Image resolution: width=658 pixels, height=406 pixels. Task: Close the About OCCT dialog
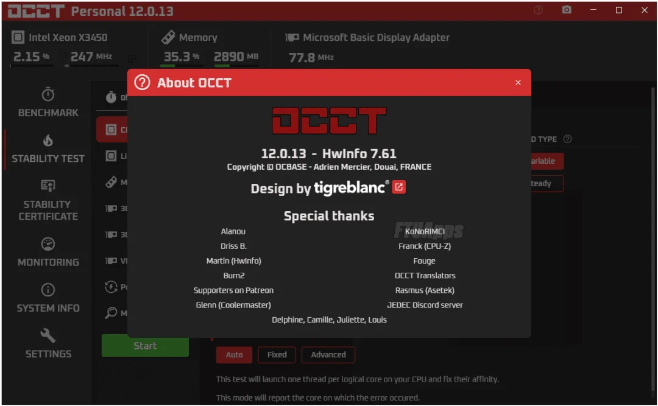coord(518,83)
